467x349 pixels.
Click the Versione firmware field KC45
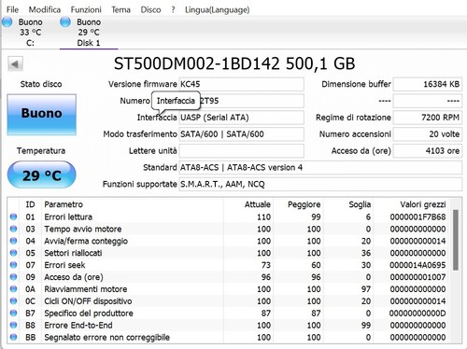(x=241, y=84)
